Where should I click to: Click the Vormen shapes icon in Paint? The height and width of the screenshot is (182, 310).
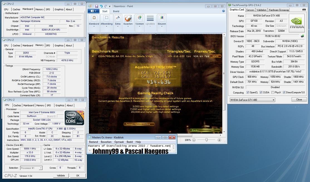pos(140,18)
